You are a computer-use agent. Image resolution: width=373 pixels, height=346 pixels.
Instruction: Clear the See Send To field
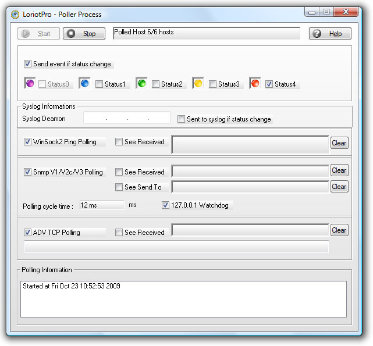tap(339, 187)
